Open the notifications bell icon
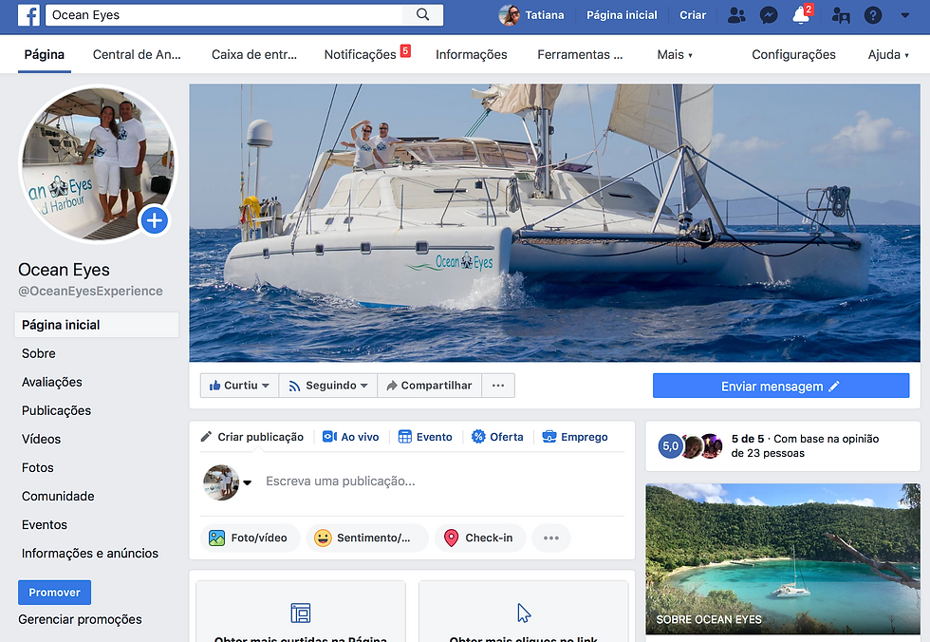This screenshot has height=642, width=930. 801,15
